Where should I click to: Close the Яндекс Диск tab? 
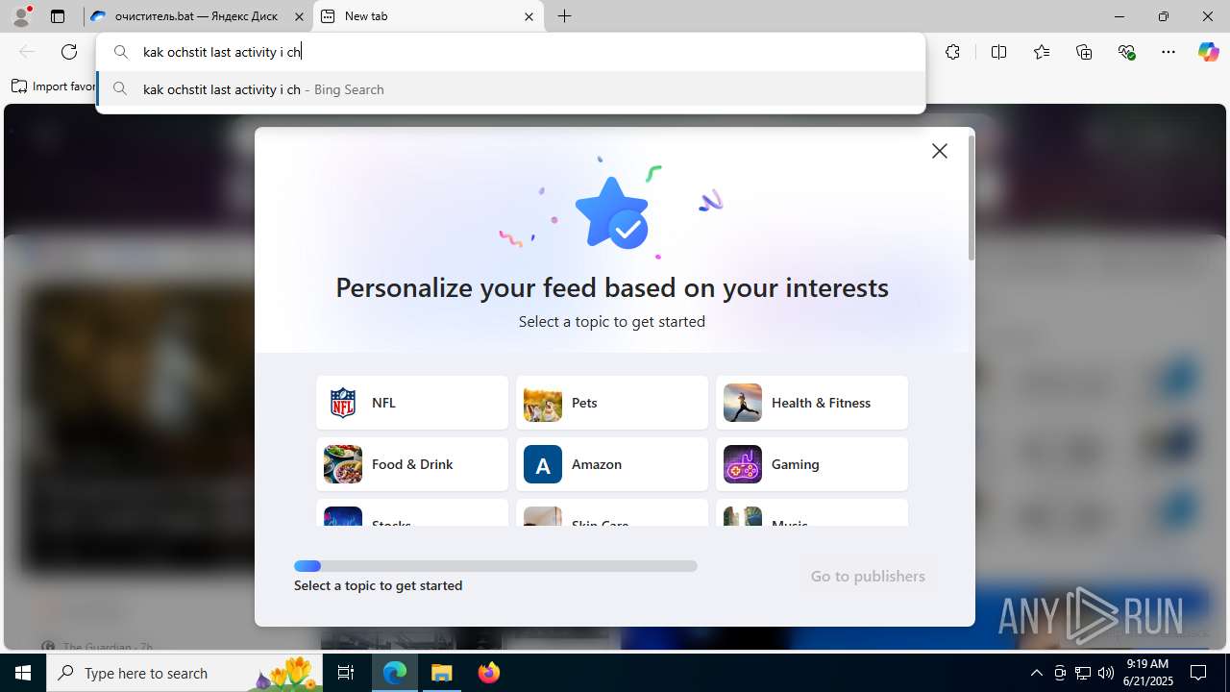tap(299, 16)
